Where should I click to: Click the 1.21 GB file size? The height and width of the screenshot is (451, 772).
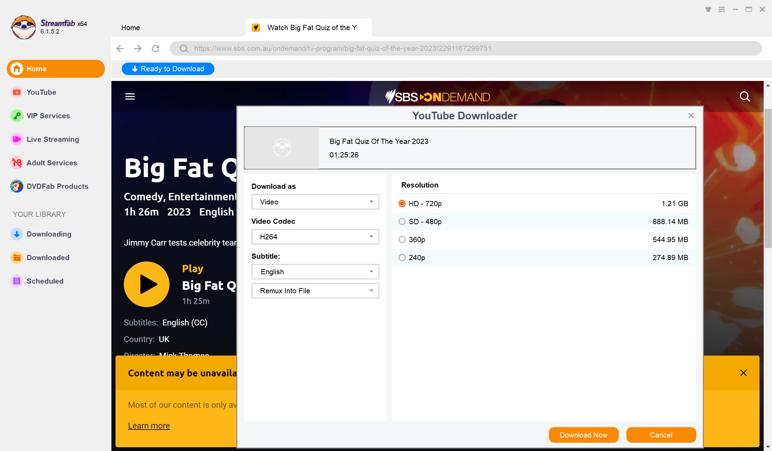tap(675, 204)
